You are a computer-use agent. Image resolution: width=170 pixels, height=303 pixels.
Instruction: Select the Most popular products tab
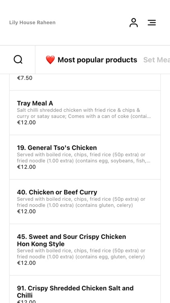(x=91, y=60)
